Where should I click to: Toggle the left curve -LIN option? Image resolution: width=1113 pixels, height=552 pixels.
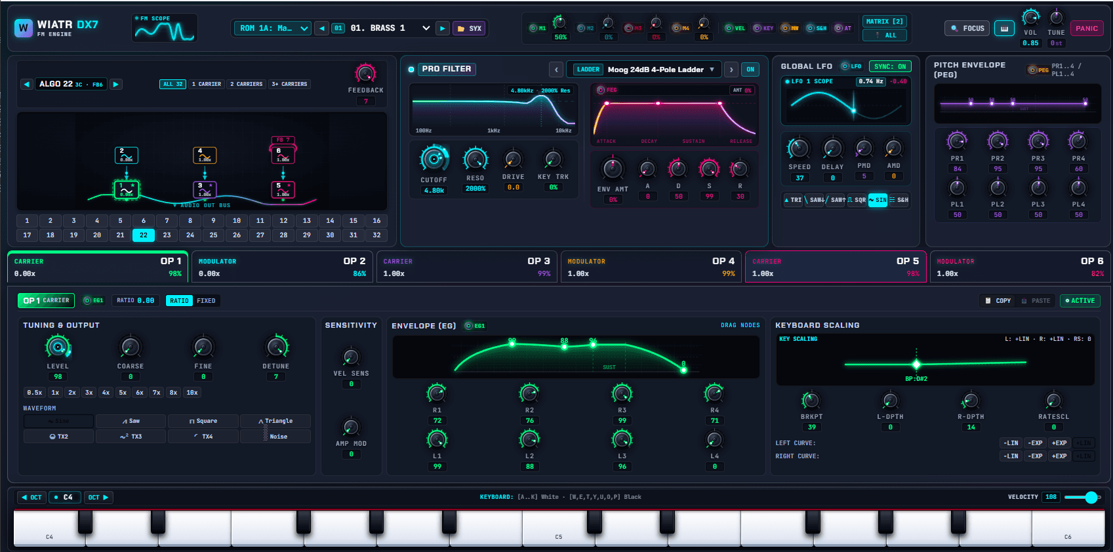(1011, 443)
